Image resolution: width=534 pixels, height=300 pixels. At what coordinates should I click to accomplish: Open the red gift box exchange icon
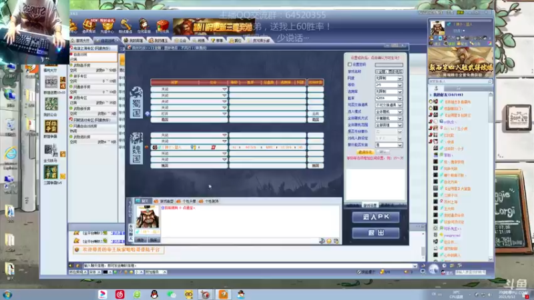click(x=162, y=25)
